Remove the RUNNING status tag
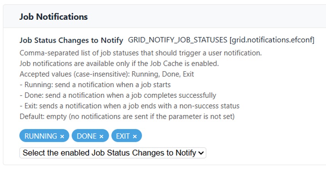Viewport: 326px width, 169px height. pos(62,136)
